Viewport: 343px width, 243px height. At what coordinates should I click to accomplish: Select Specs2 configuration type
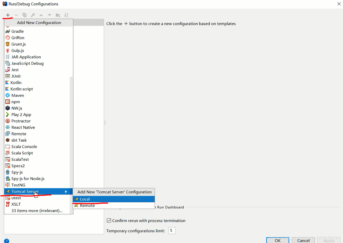point(37,166)
